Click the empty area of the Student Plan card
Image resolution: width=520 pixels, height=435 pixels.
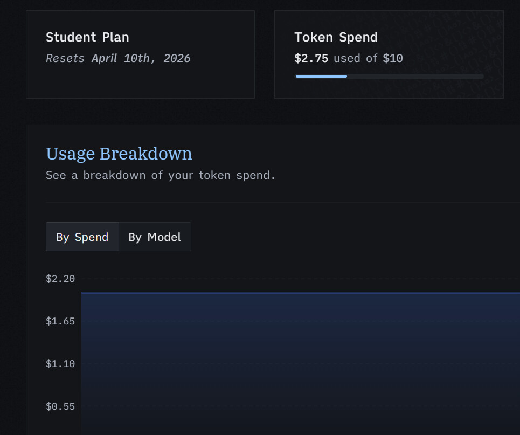[140, 81]
